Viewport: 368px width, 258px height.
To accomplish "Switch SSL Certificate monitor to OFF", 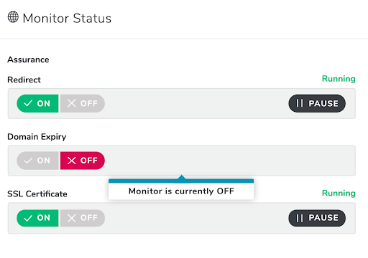I will coord(83,218).
